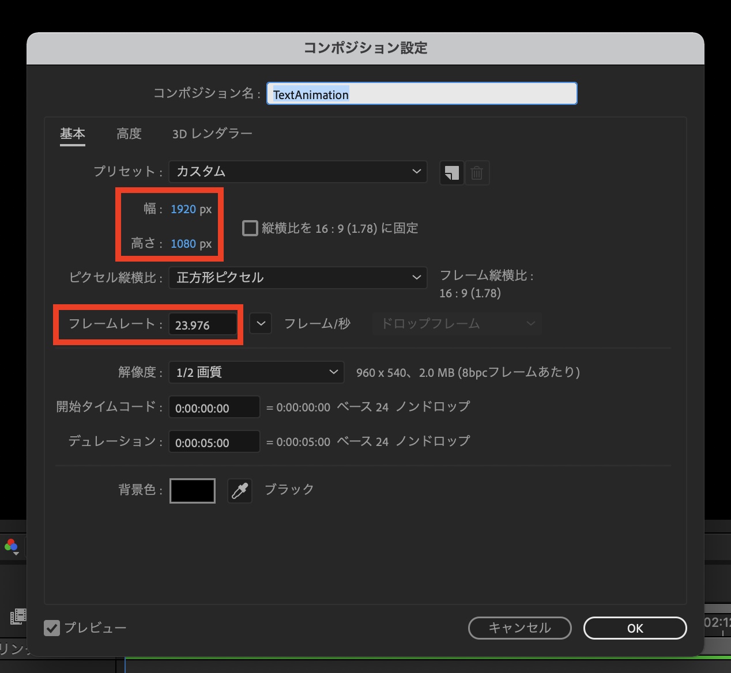Toggle lock aspect ratio 16:9 checkbox
This screenshot has width=731, height=673.
click(250, 228)
